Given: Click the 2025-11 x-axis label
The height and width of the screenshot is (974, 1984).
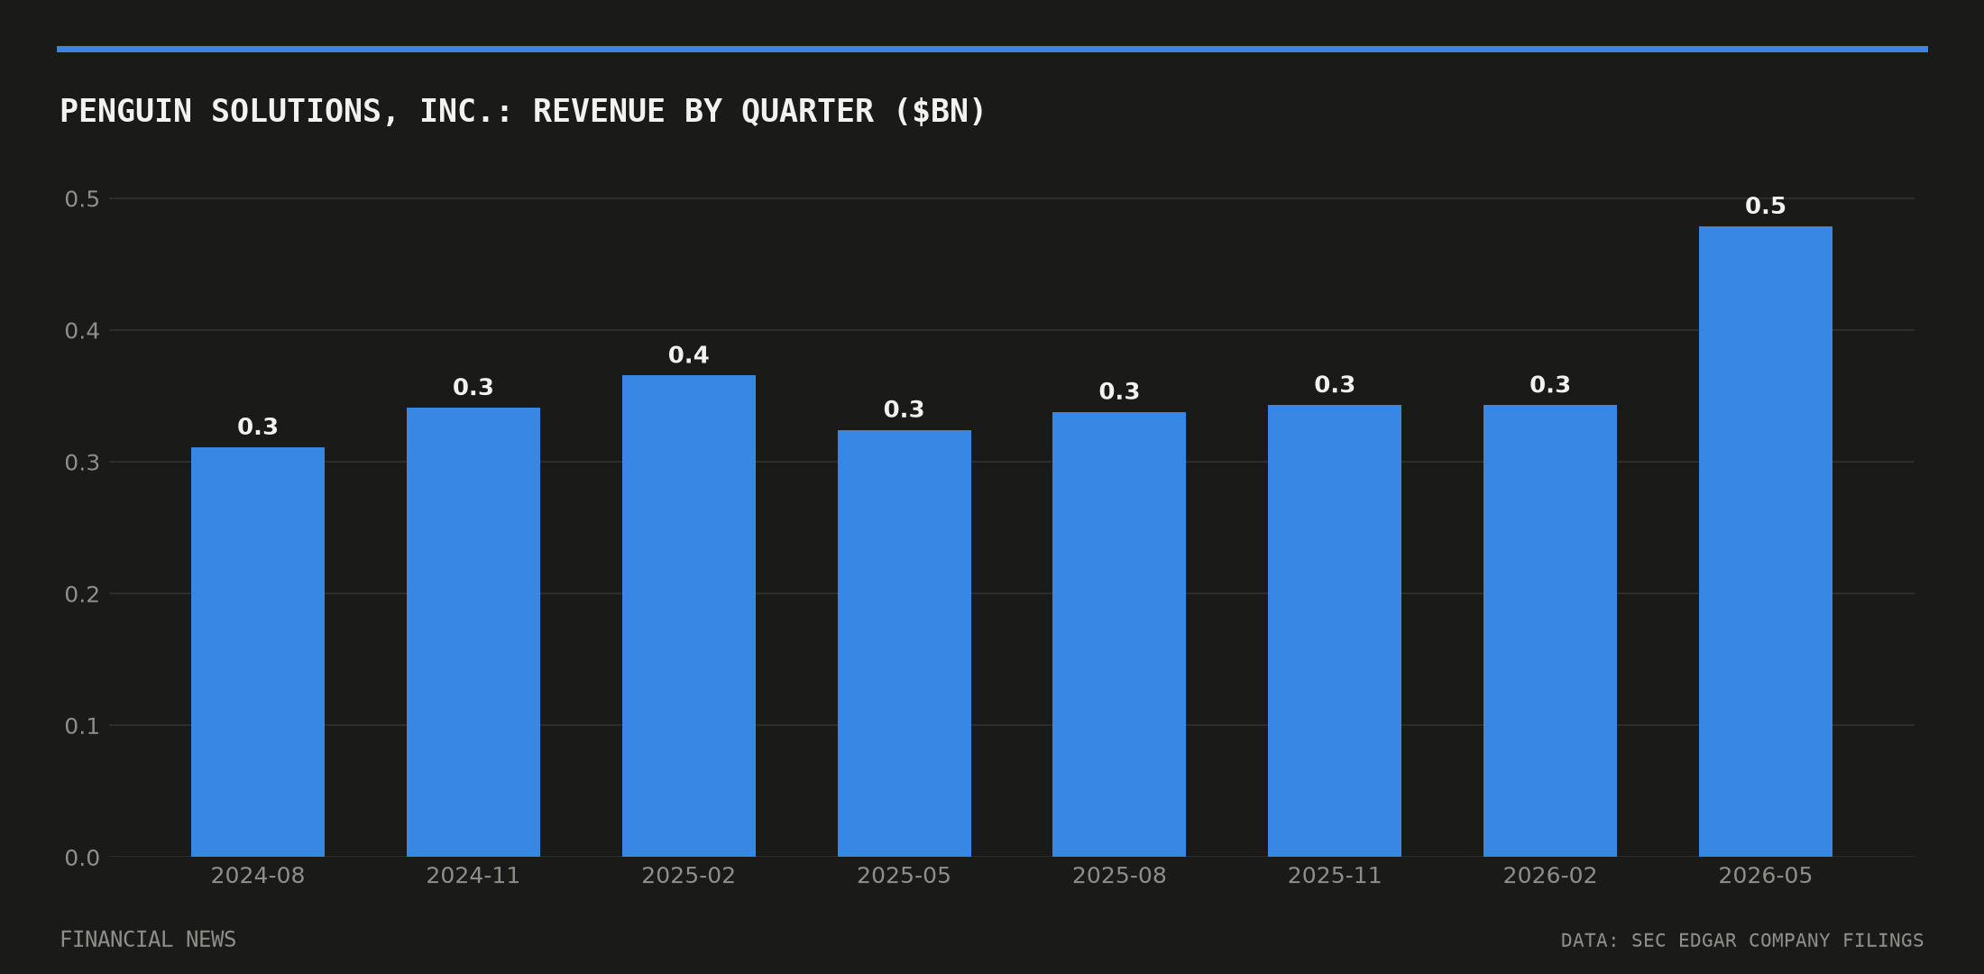Looking at the screenshot, I should point(1335,876).
